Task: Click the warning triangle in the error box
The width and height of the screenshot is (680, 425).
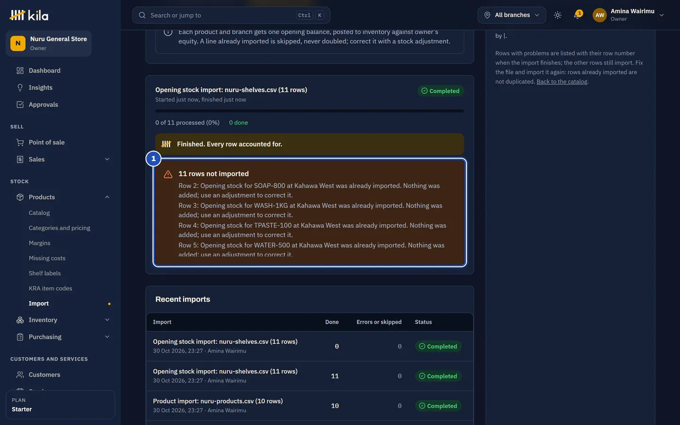Action: coord(168,174)
